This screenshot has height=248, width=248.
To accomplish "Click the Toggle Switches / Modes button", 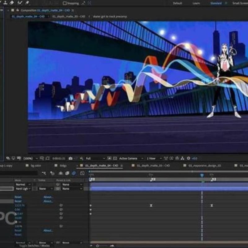I will (34, 246).
